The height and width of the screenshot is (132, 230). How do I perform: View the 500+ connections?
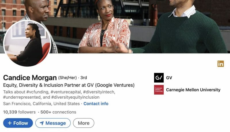click(58, 112)
